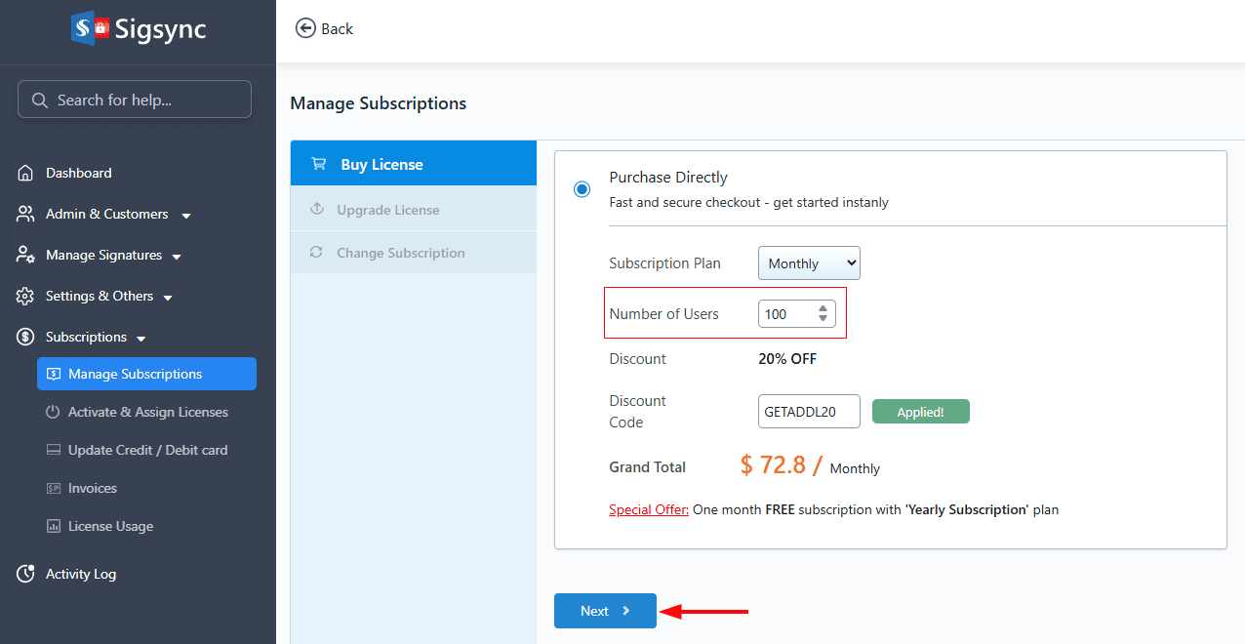
Task: Select the Purchase Directly radio button
Action: tap(582, 189)
